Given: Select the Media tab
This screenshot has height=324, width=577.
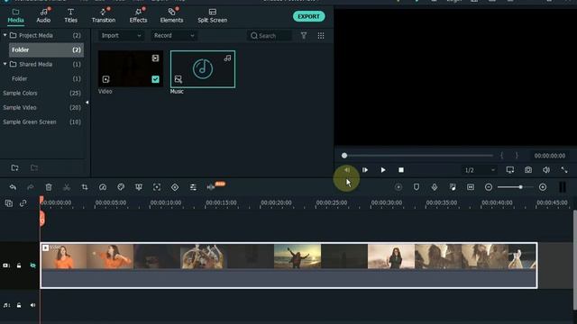Looking at the screenshot, I should 16,16.
